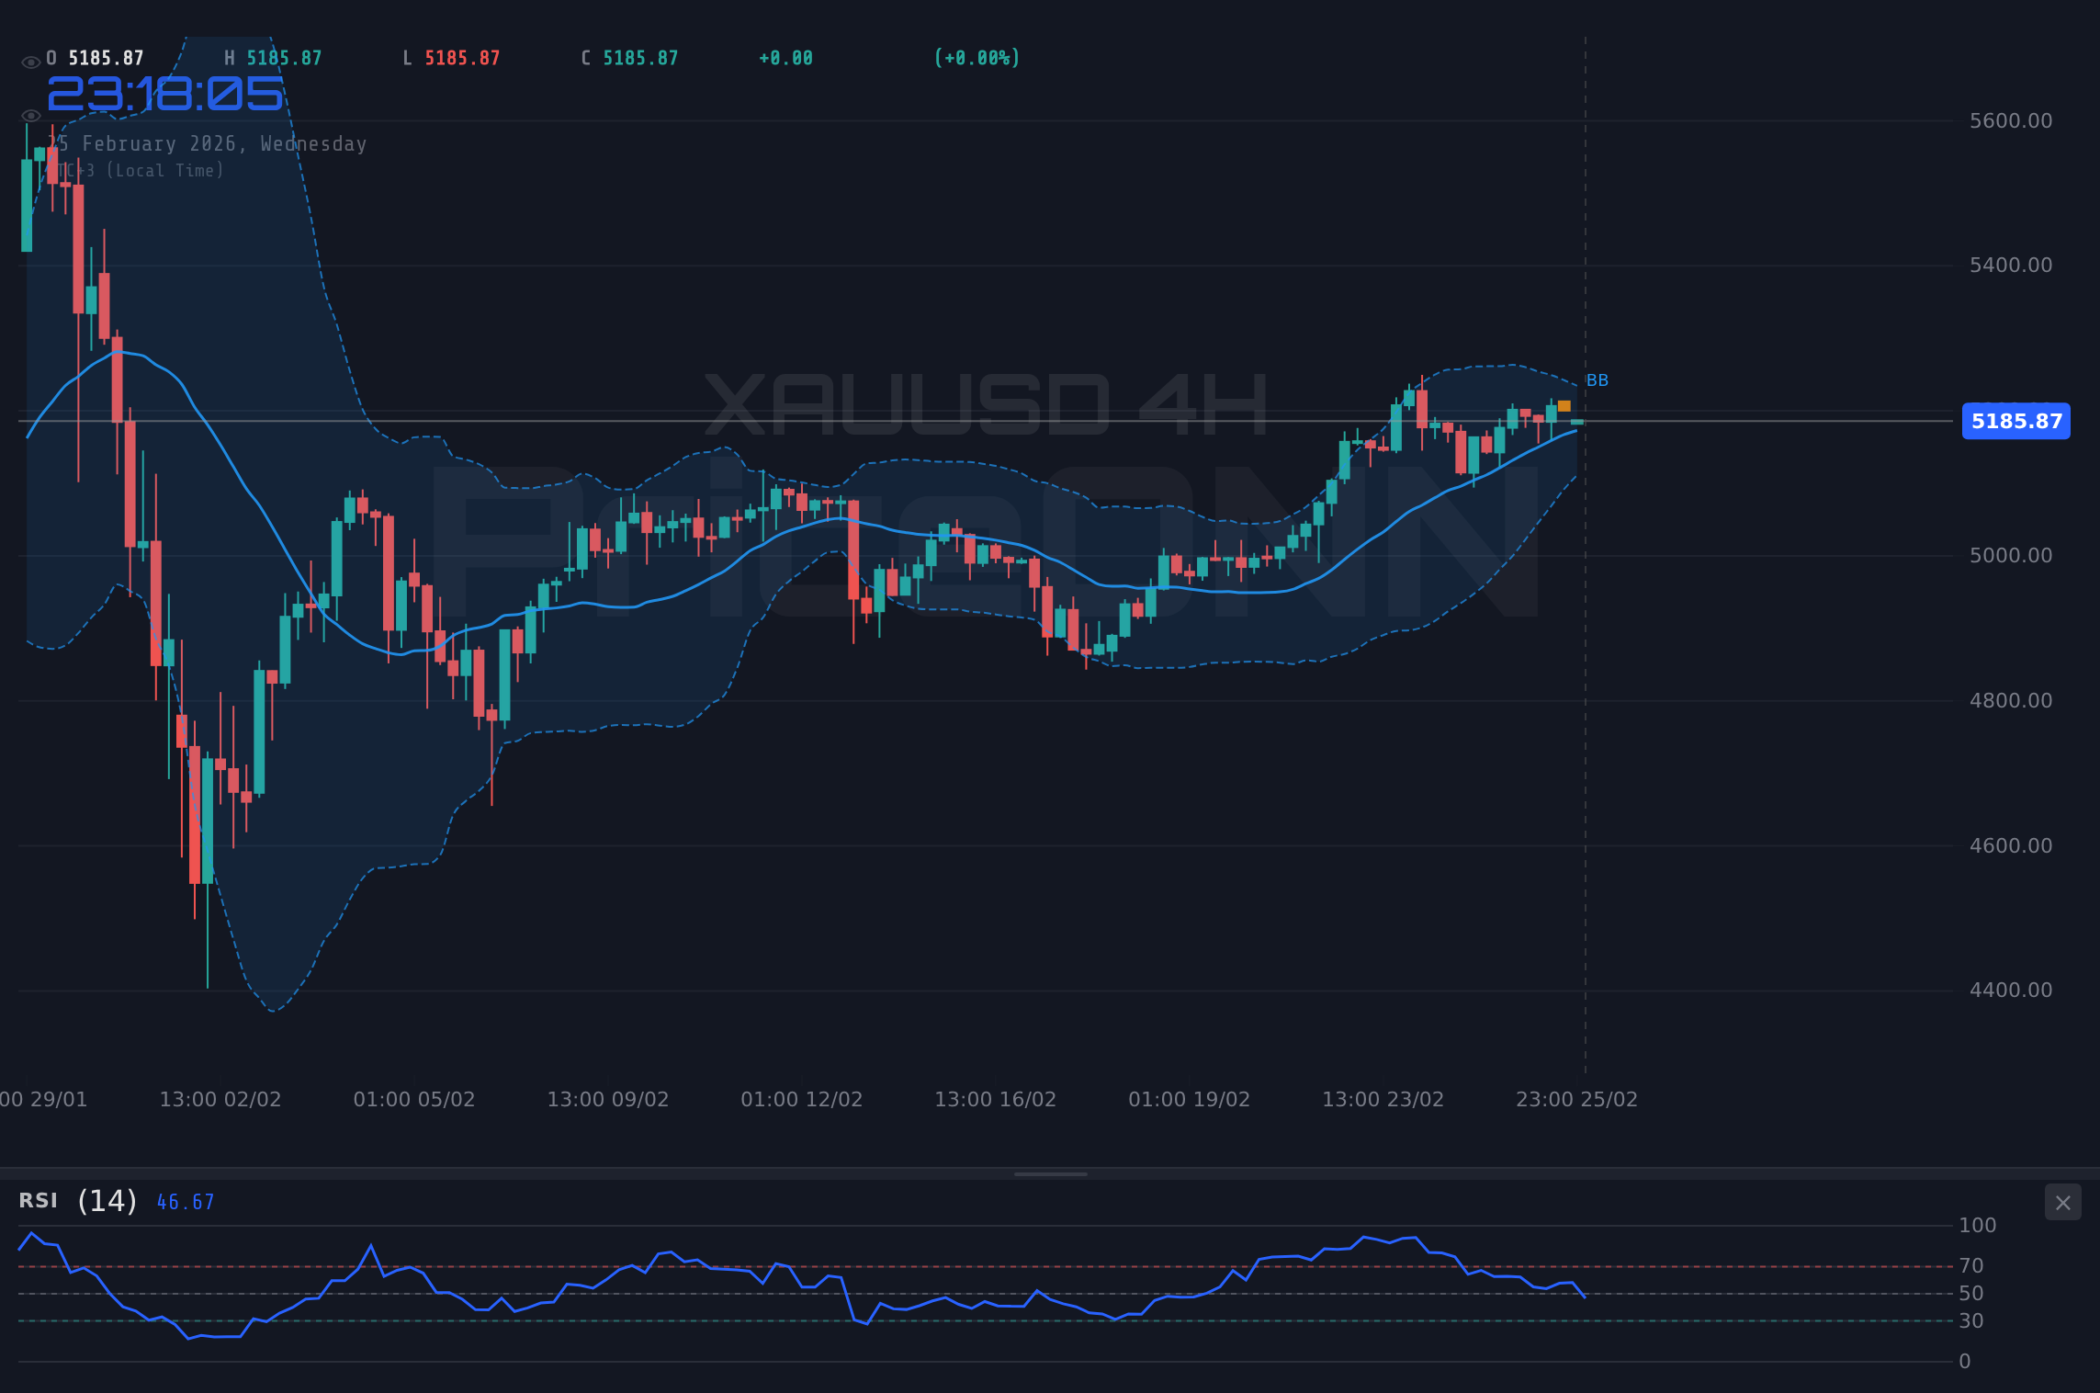The height and width of the screenshot is (1393, 2100).
Task: Click the current price tag 5185.87
Action: click(2016, 422)
